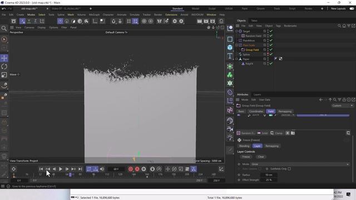
Task: Click Record Active Objects red button
Action: click(131, 169)
